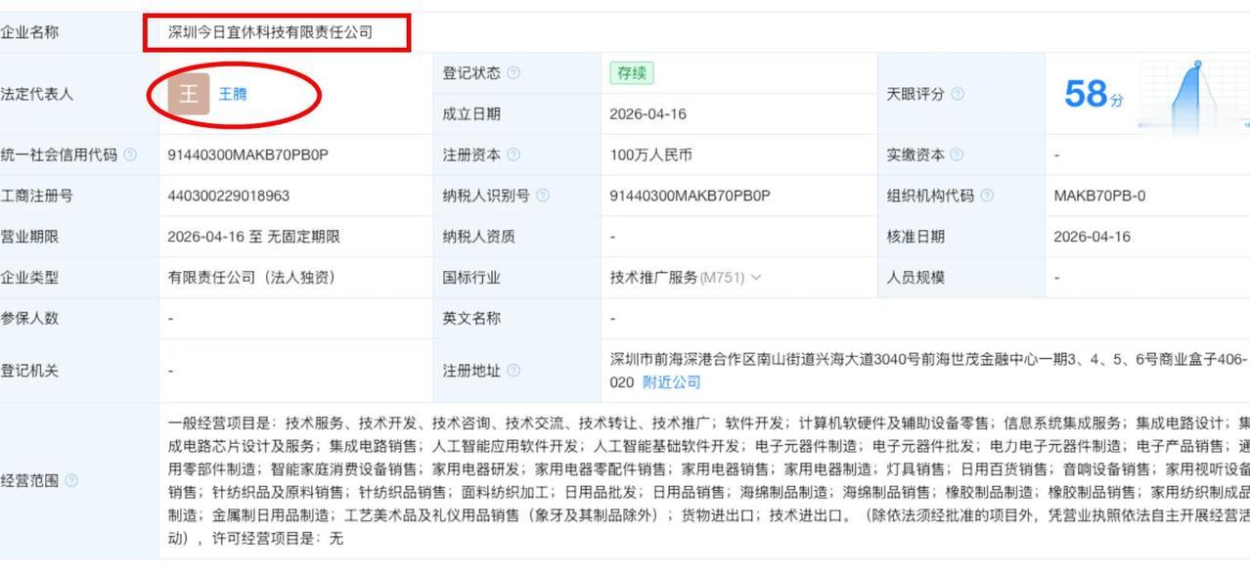The height and width of the screenshot is (579, 1250).
Task: Click the 英文名称 label cell
Action: coord(517,319)
